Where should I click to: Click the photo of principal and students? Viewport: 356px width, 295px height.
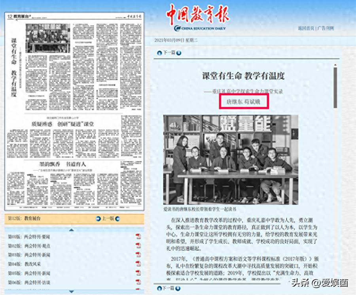pyautogui.click(x=231, y=160)
